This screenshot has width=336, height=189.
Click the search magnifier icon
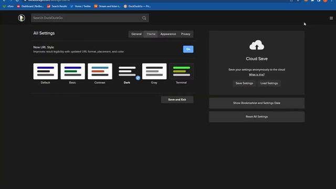144,18
